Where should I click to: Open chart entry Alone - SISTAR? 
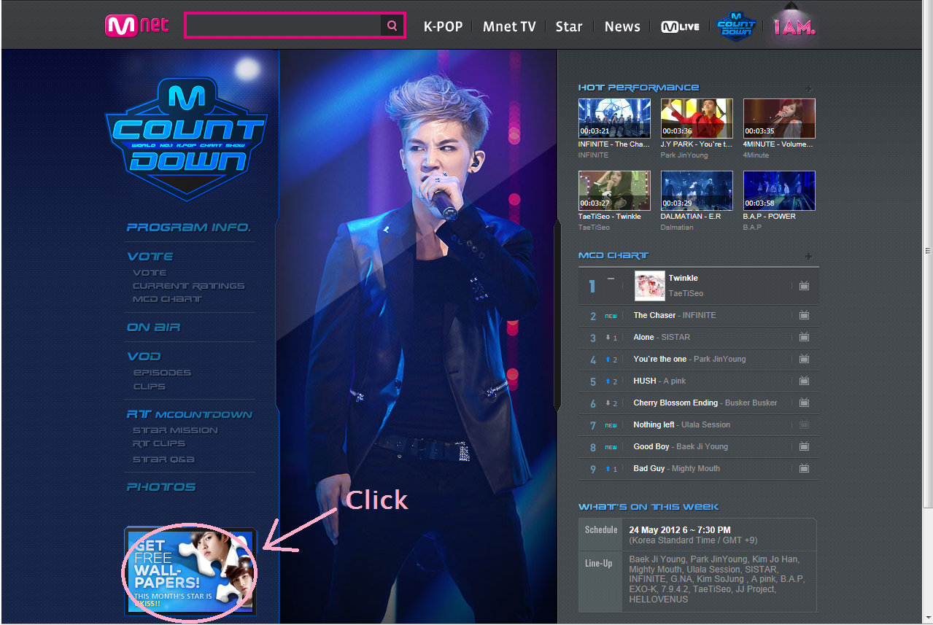pos(662,337)
